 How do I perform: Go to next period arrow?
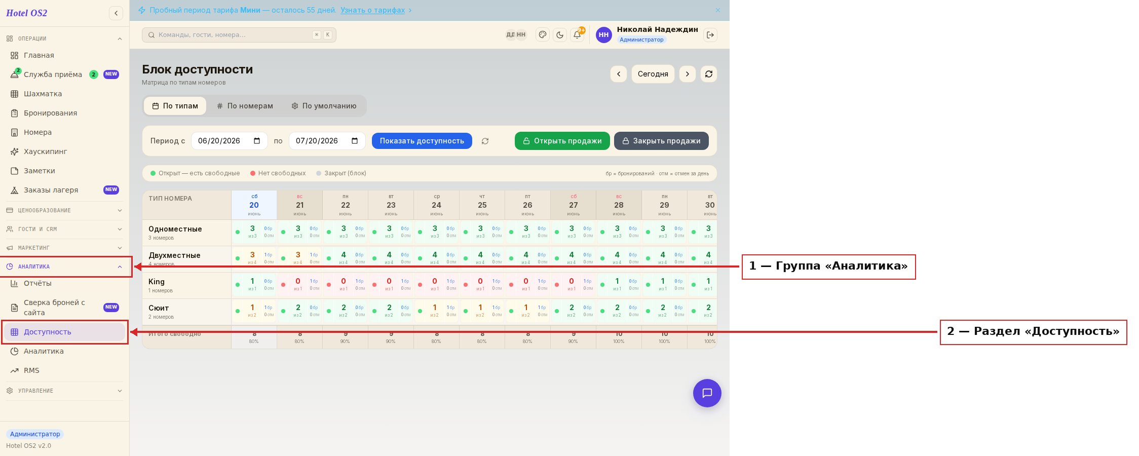688,74
